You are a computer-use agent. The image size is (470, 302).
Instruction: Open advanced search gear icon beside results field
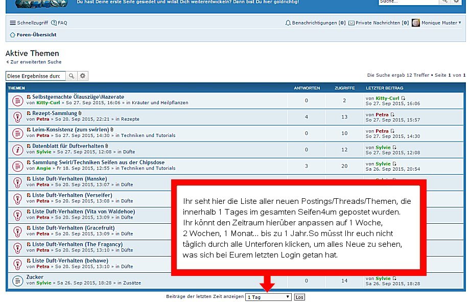[83, 76]
